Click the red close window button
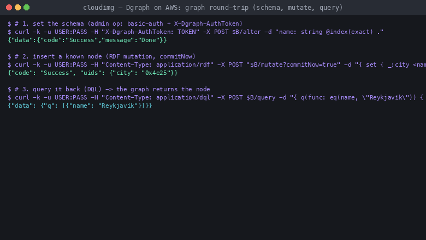Image resolution: width=426 pixels, height=240 pixels. pos(9,7)
